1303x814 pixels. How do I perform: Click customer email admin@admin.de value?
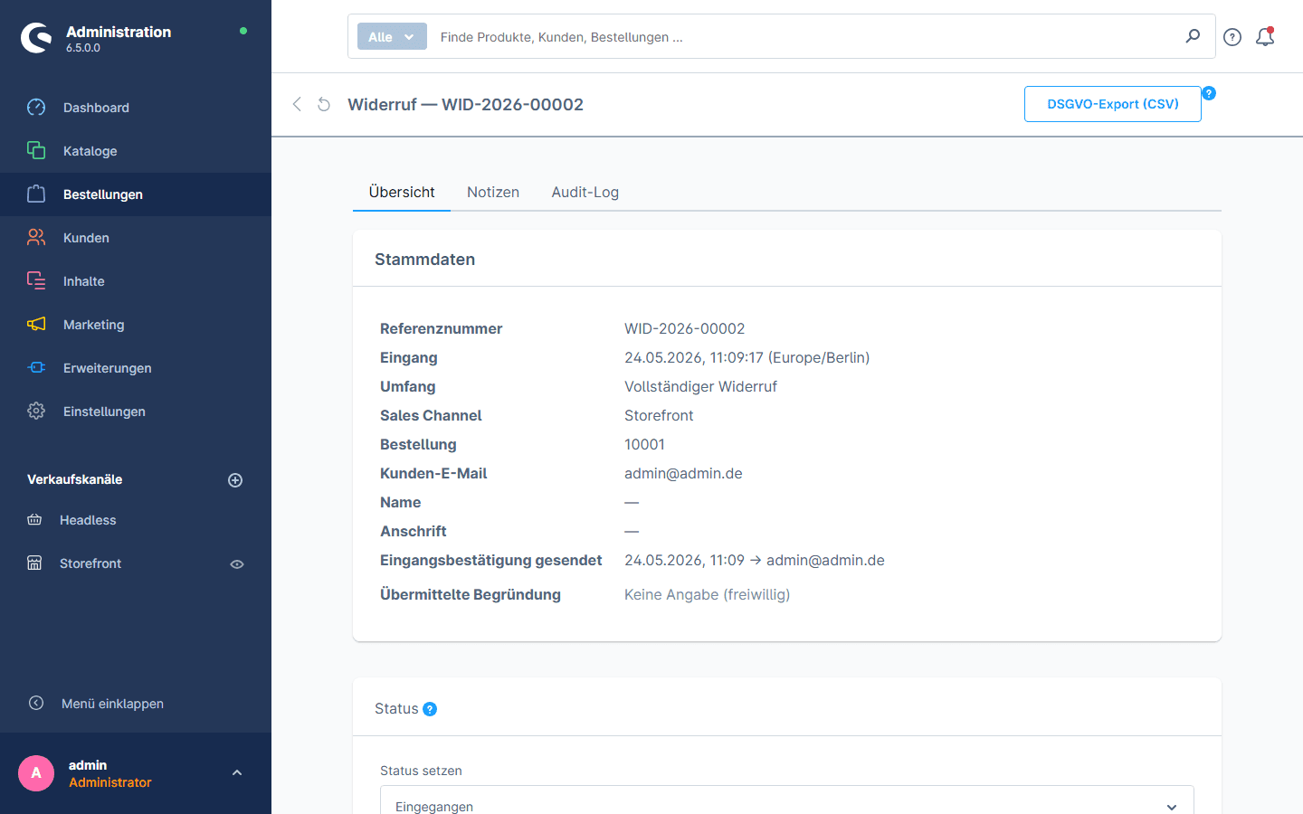tap(683, 473)
